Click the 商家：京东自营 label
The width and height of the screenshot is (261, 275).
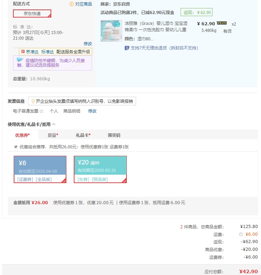115,4
